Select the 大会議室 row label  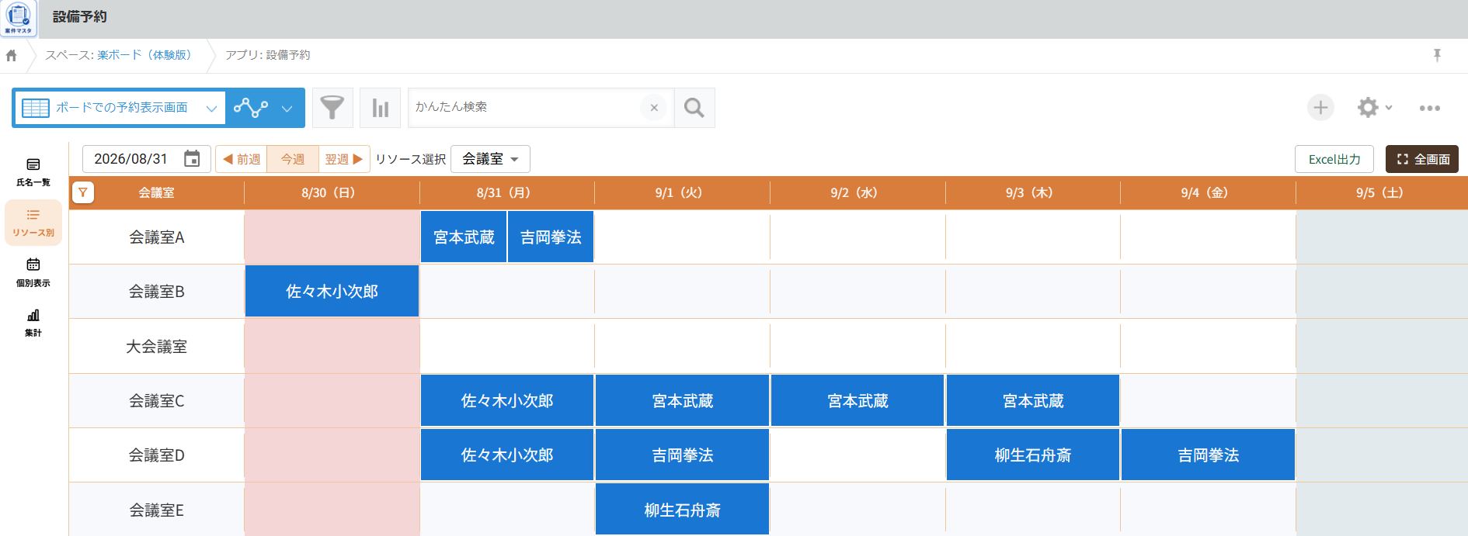coord(156,347)
